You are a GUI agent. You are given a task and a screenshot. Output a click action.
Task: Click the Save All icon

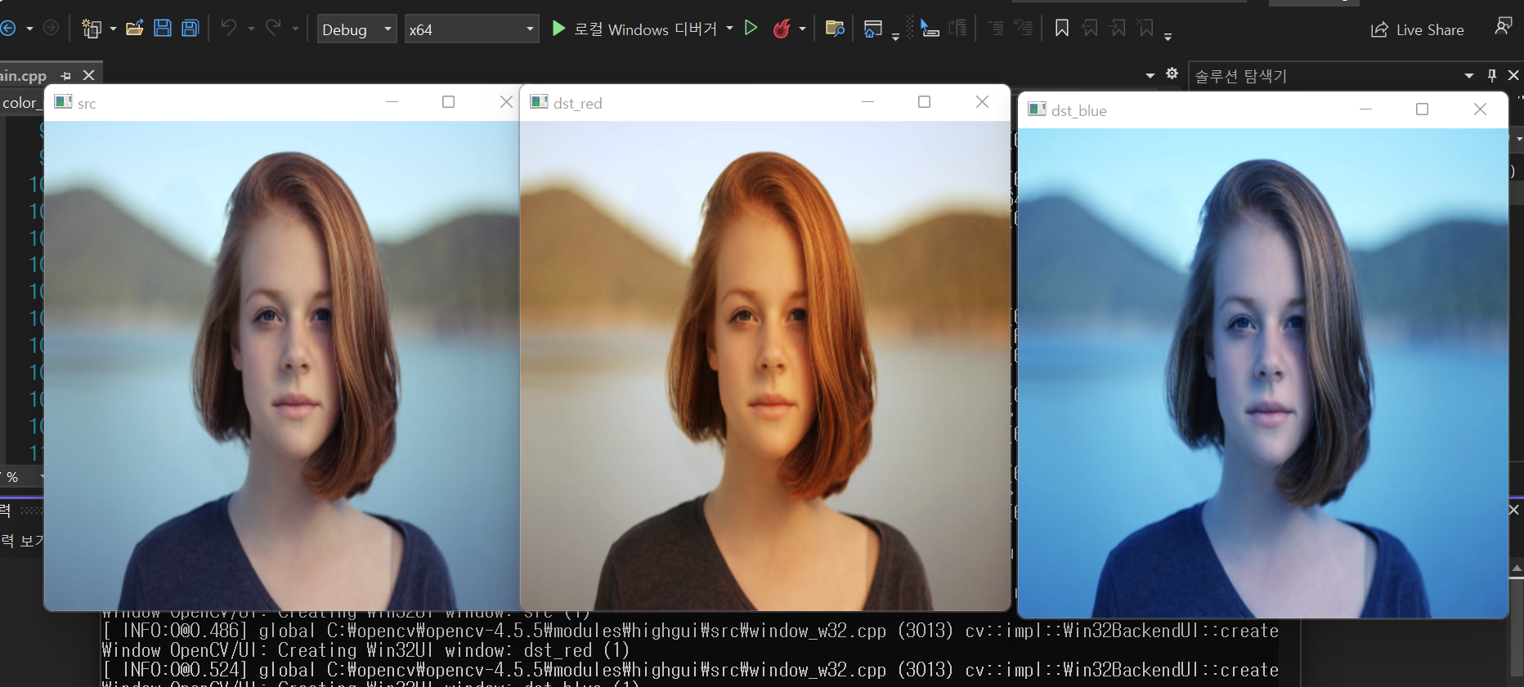click(x=190, y=29)
